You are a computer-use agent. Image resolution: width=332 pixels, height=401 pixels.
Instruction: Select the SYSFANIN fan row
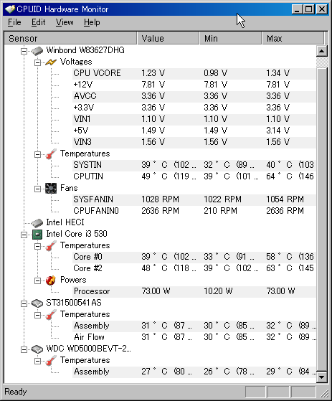194,199
